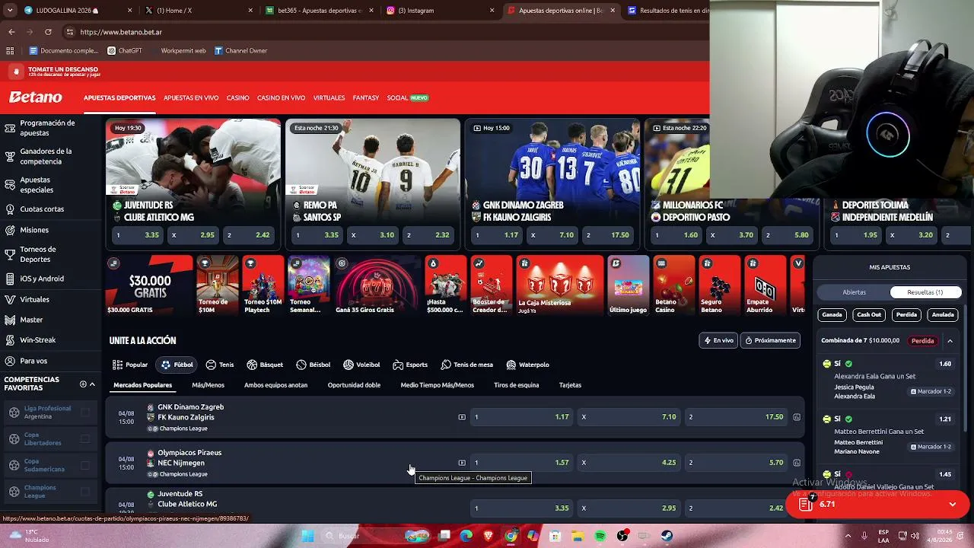Open stats icon for GNK Dinamo Zagreb match
The image size is (974, 548).
(797, 417)
